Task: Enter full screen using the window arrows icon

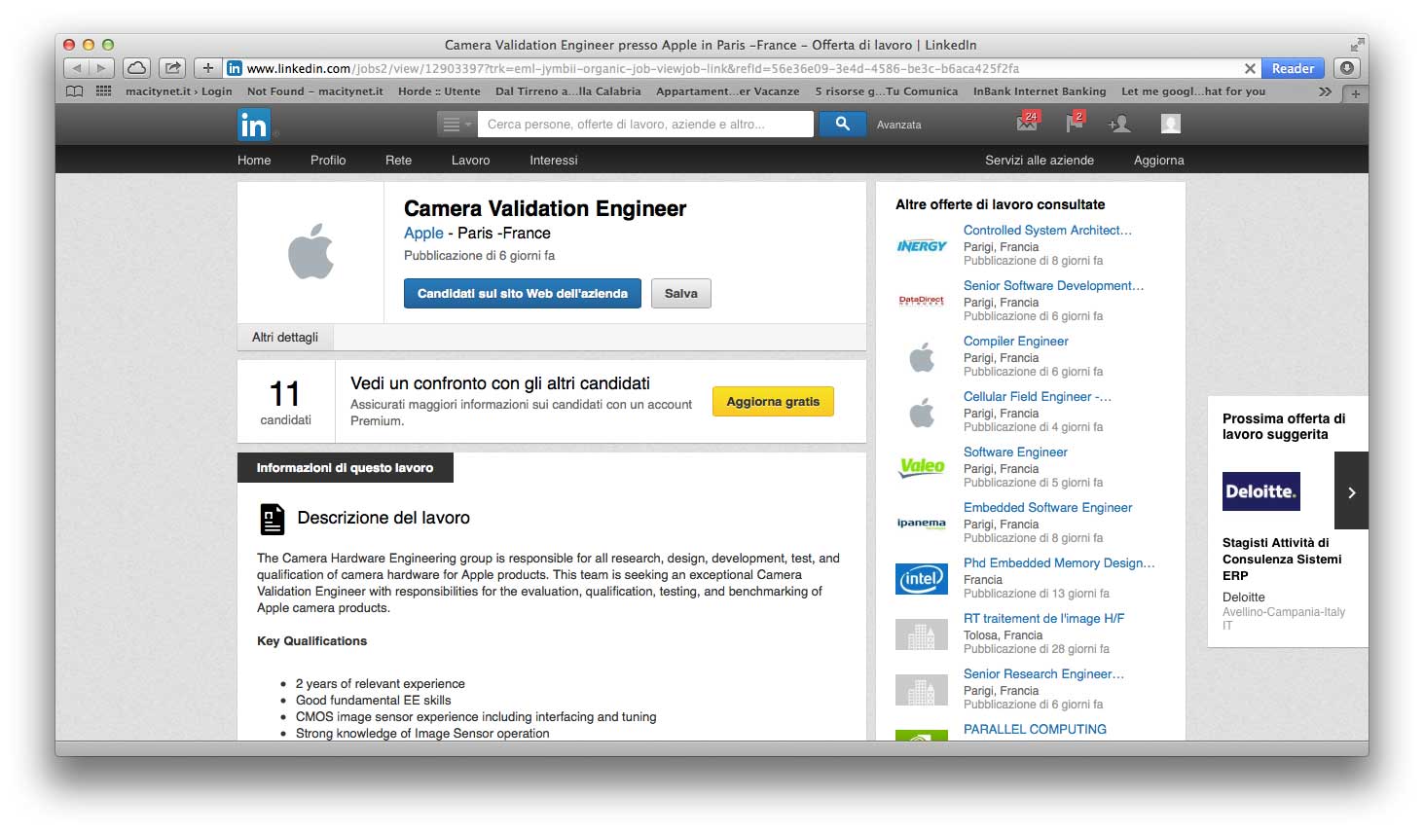Action: point(1357,45)
